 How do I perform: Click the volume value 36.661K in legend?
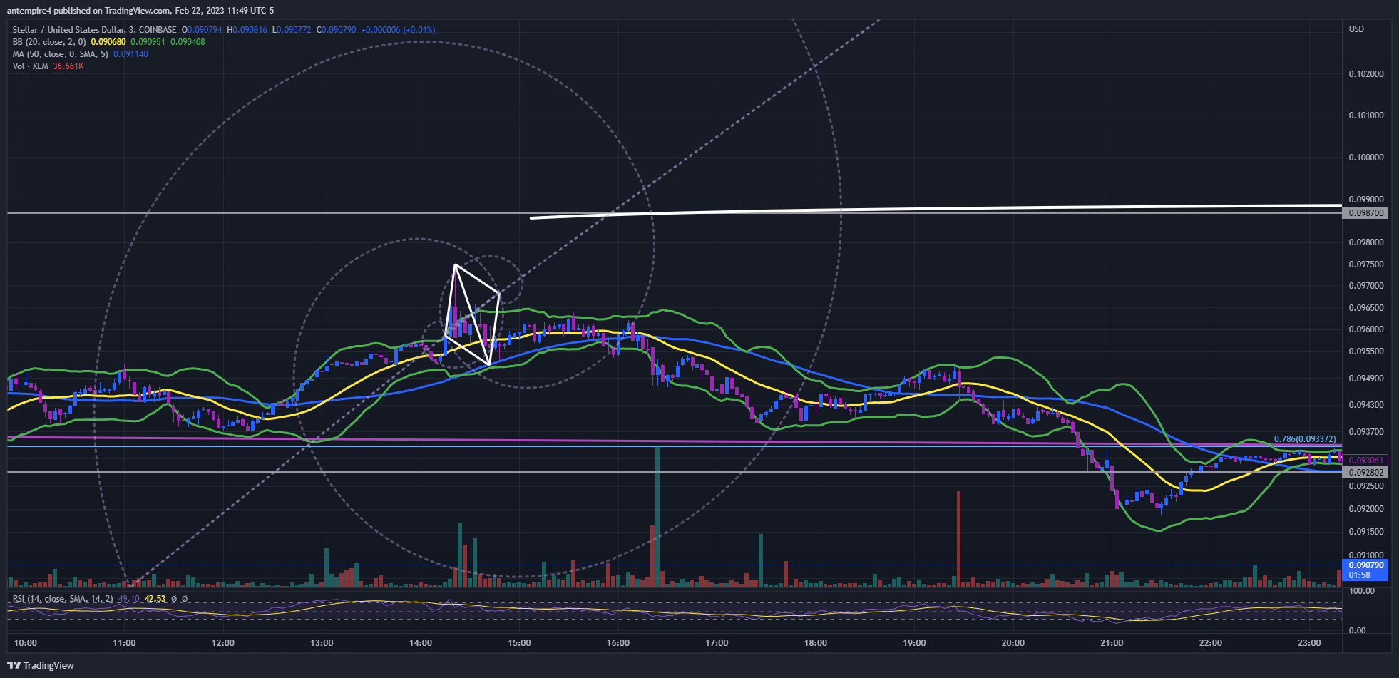pos(68,66)
